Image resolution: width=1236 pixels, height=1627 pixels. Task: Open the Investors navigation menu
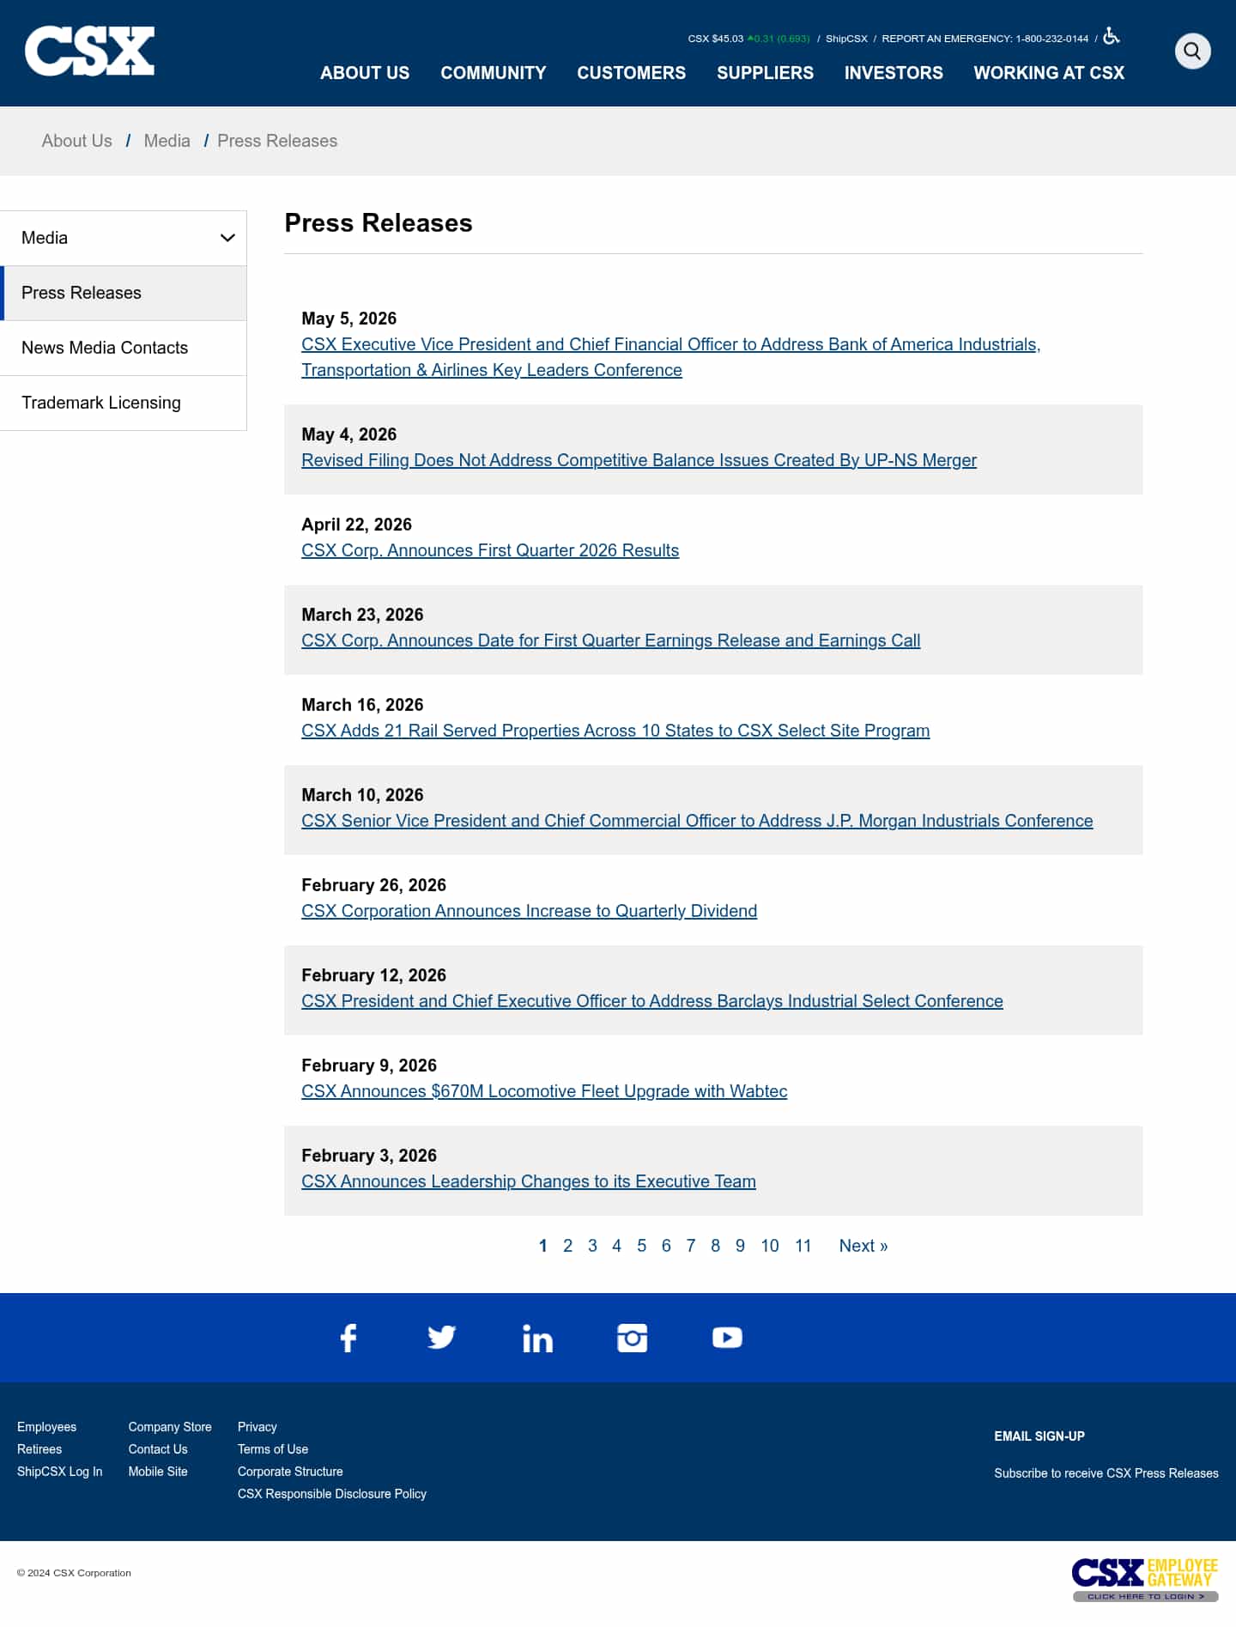coord(894,73)
